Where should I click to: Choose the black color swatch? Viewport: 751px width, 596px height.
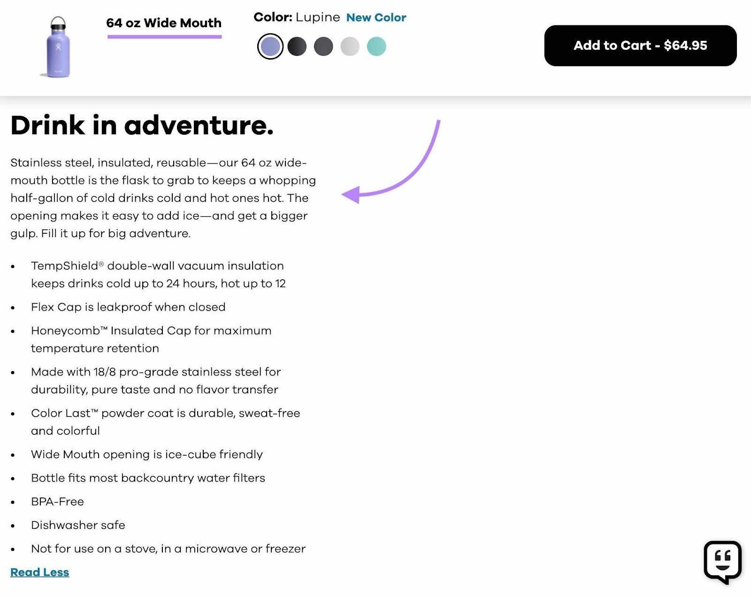[298, 46]
